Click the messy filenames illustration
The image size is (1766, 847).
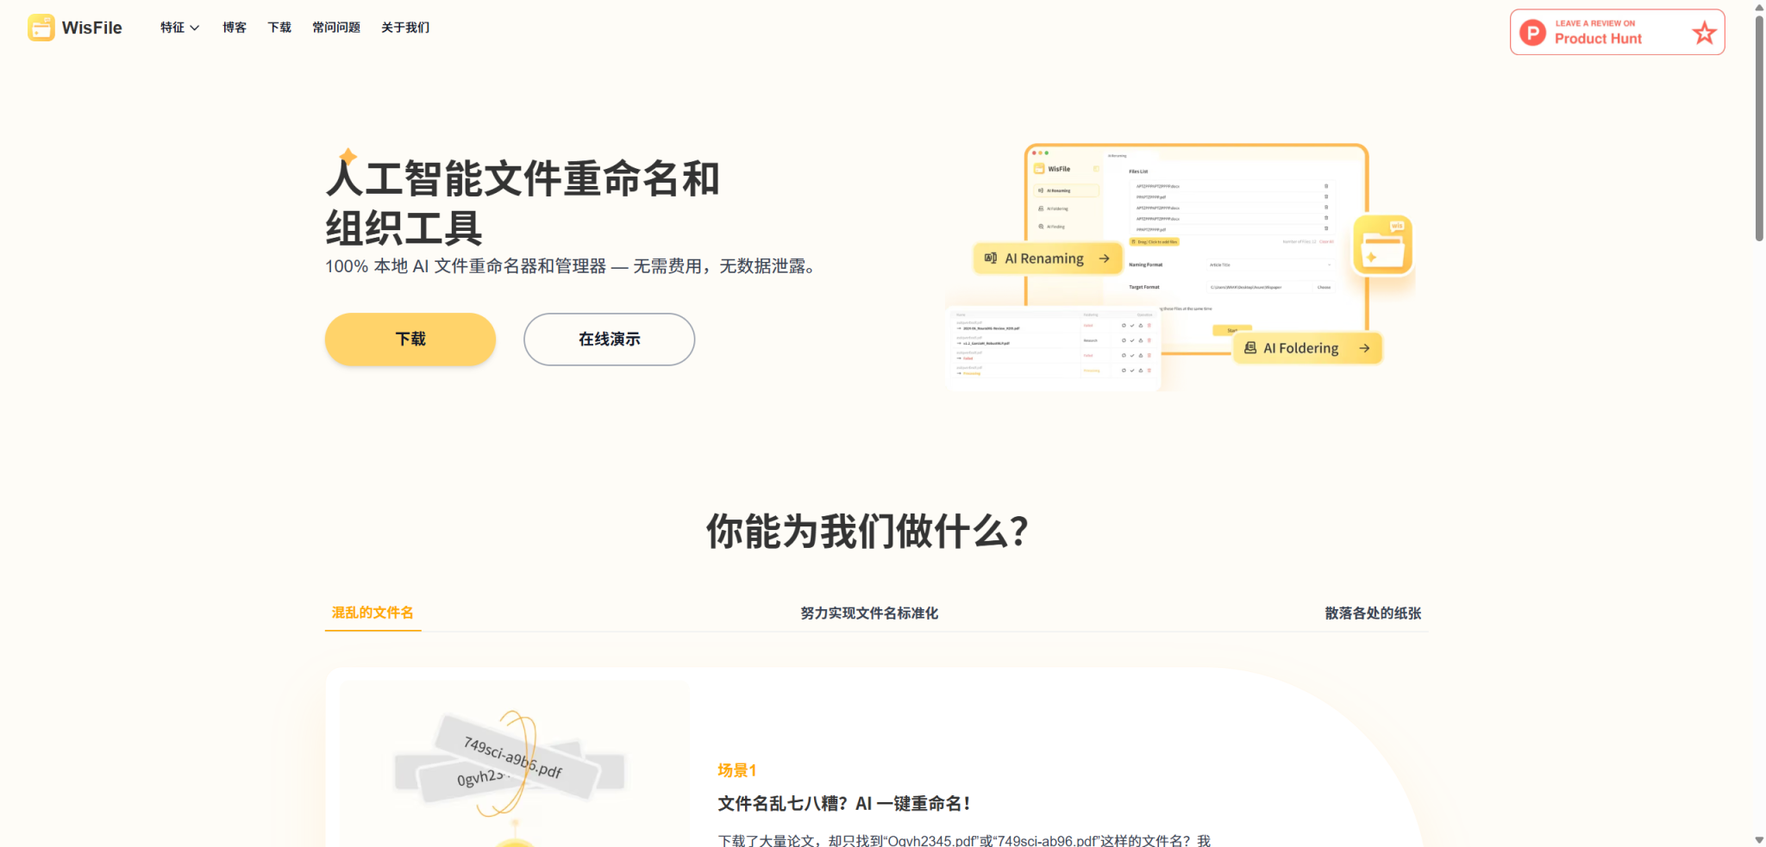coord(515,763)
